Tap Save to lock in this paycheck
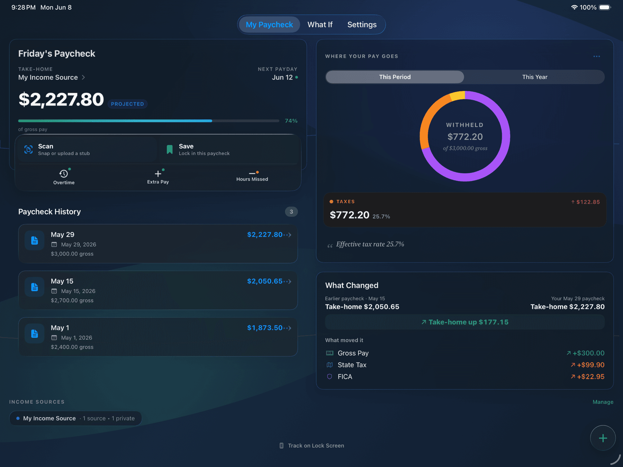Viewport: 623px width, 467px height. pos(228,149)
